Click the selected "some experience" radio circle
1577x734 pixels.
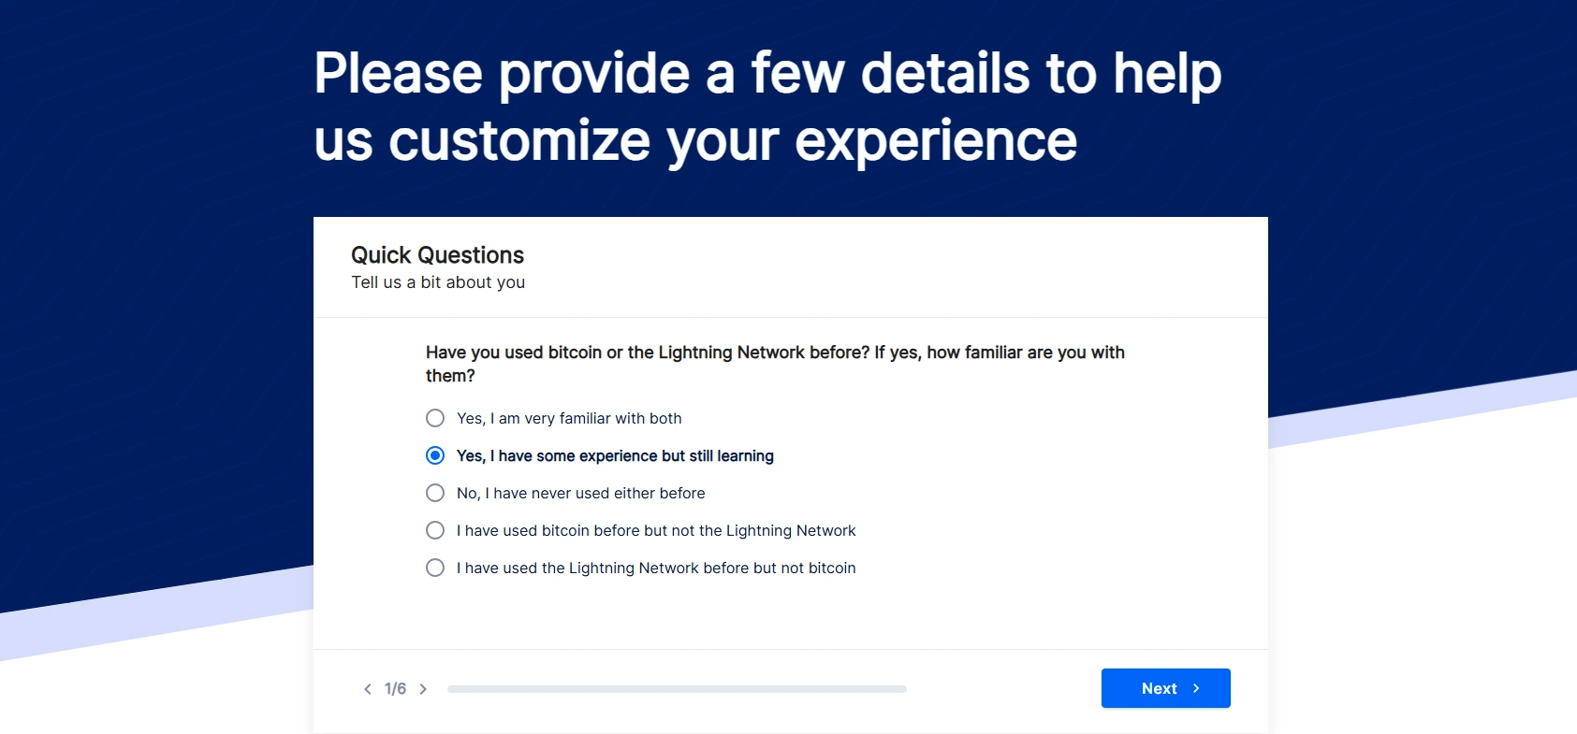pos(435,455)
